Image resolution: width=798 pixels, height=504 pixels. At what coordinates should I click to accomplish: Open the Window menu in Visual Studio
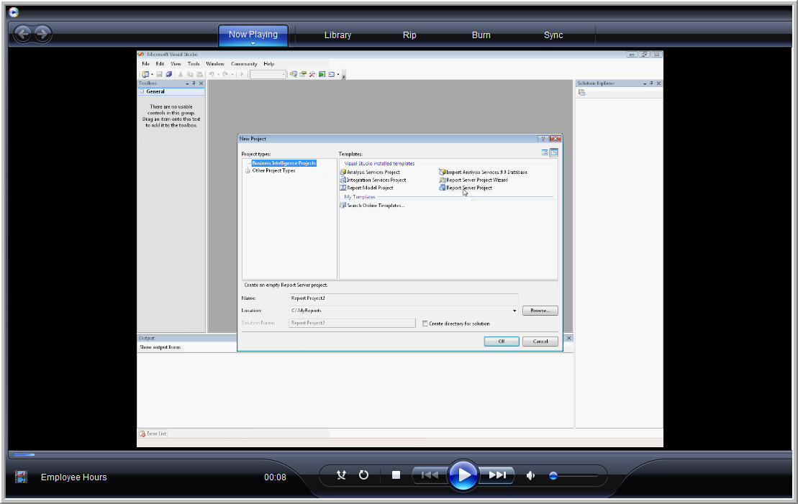(x=214, y=64)
